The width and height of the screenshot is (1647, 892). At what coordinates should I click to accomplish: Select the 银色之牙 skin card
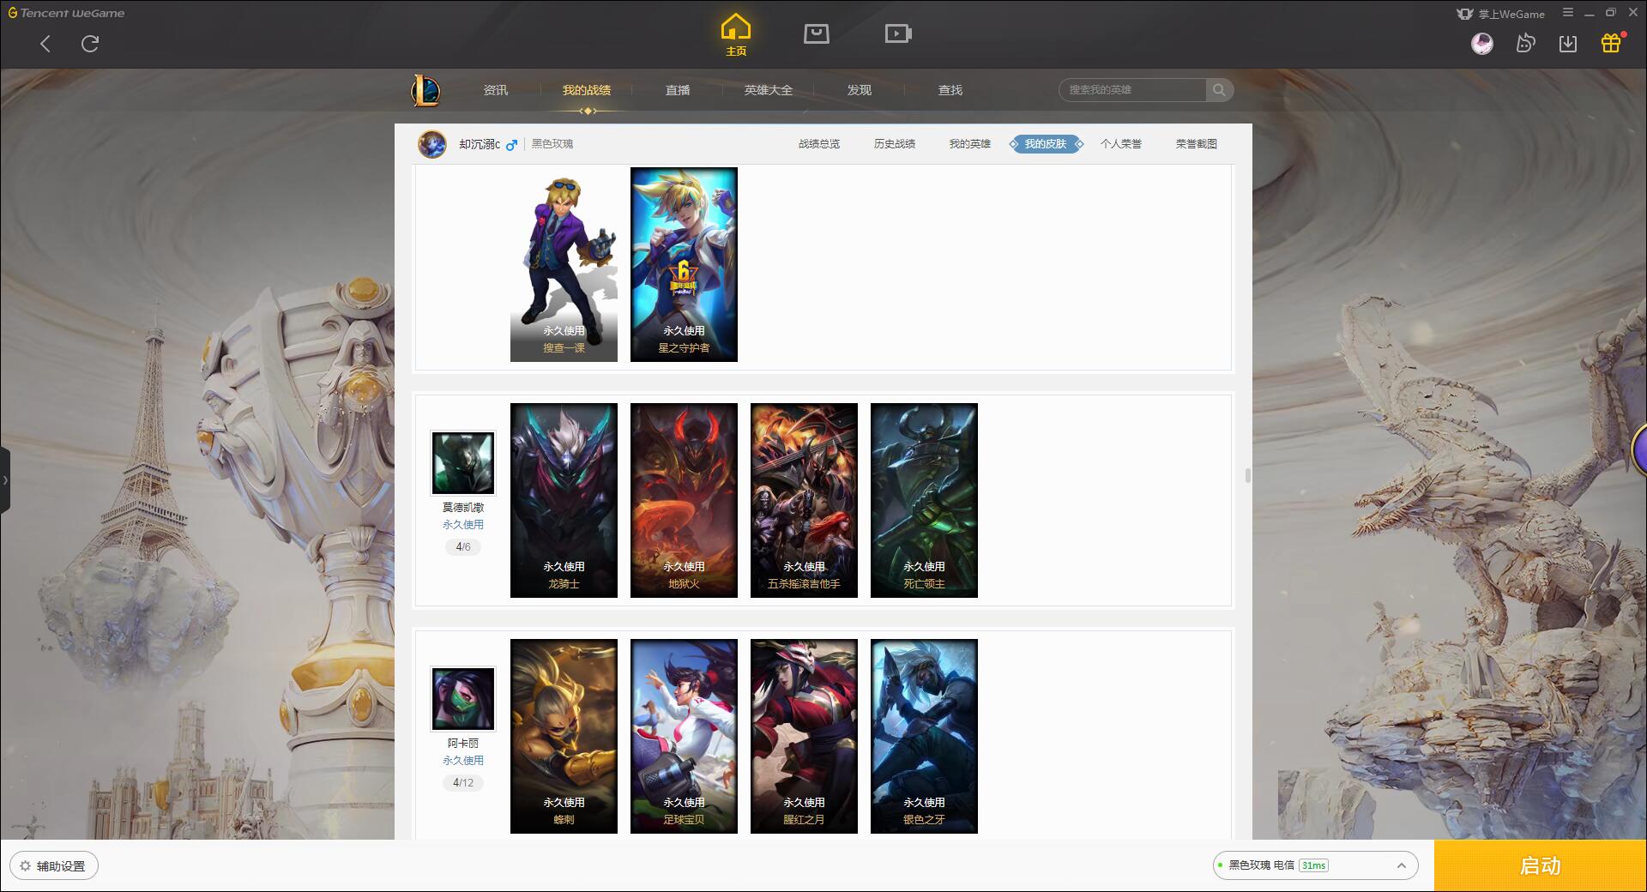point(924,736)
